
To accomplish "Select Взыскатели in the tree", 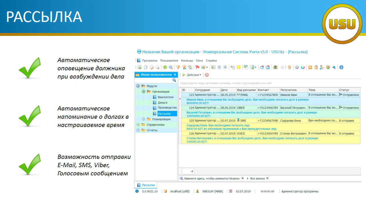I will pyautogui.click(x=166, y=97).
